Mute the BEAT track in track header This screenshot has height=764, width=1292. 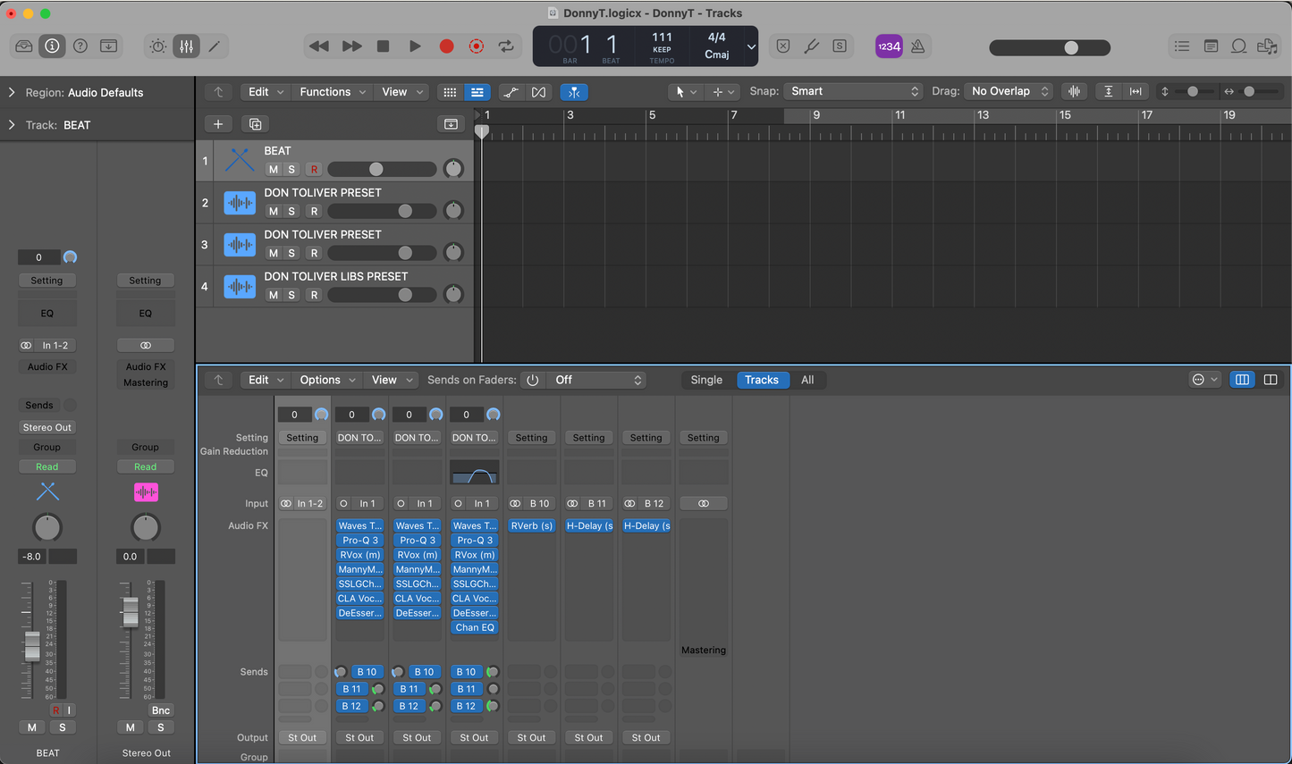pos(274,170)
